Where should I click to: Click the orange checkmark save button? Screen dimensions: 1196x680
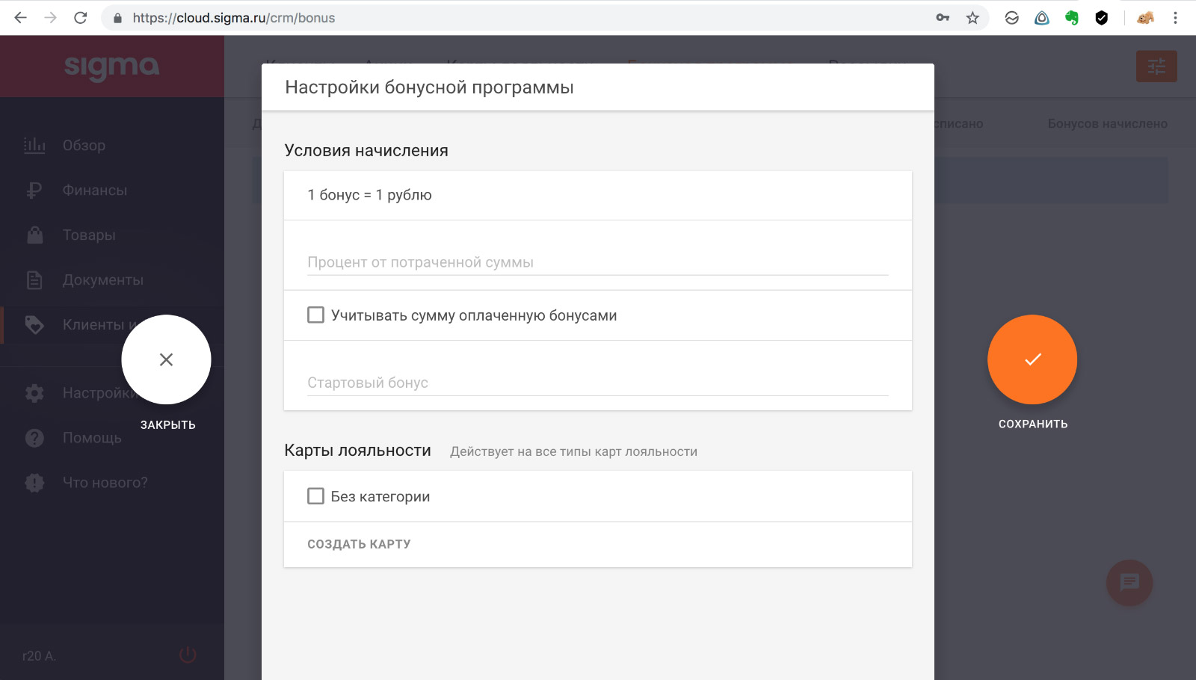coord(1032,359)
